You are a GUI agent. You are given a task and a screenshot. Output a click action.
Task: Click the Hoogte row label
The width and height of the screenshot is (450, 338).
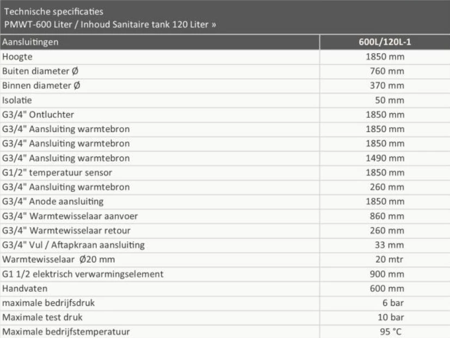(17, 57)
